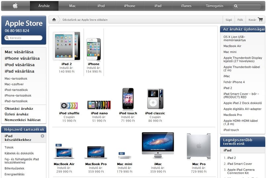
Task: Open the iPad Smart Cover (PRODUCT) RED link
Action: point(241,95)
